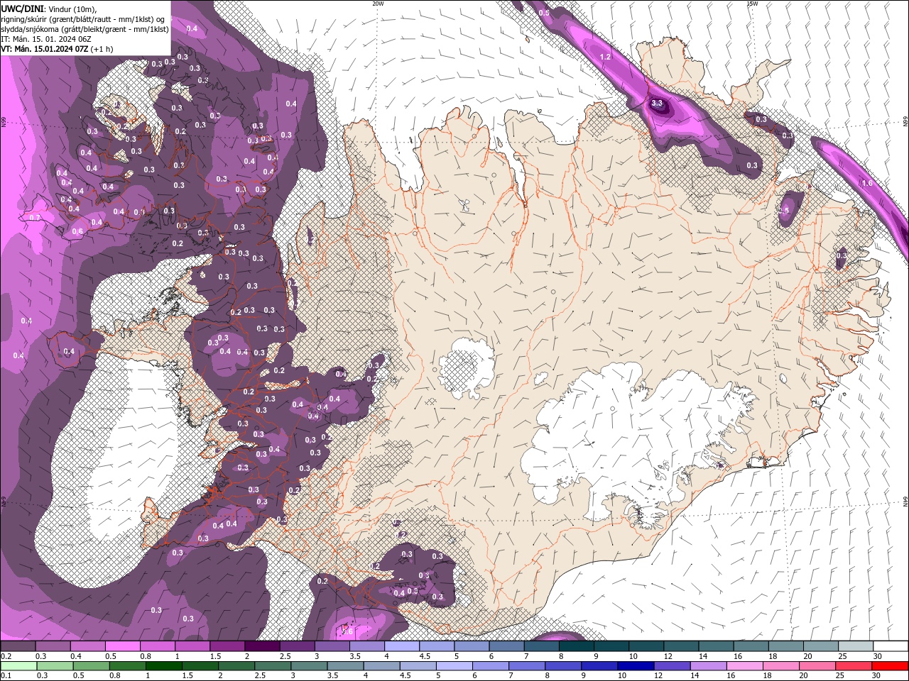The image size is (909, 681).
Task: Click the 15W longitude label
Action: point(752,4)
